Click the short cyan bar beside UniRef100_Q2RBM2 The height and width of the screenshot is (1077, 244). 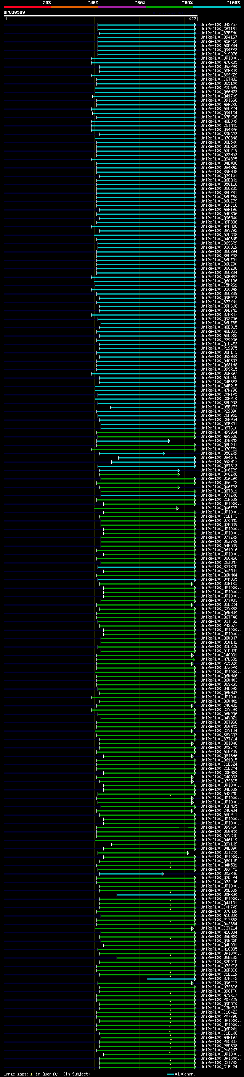pos(133,441)
